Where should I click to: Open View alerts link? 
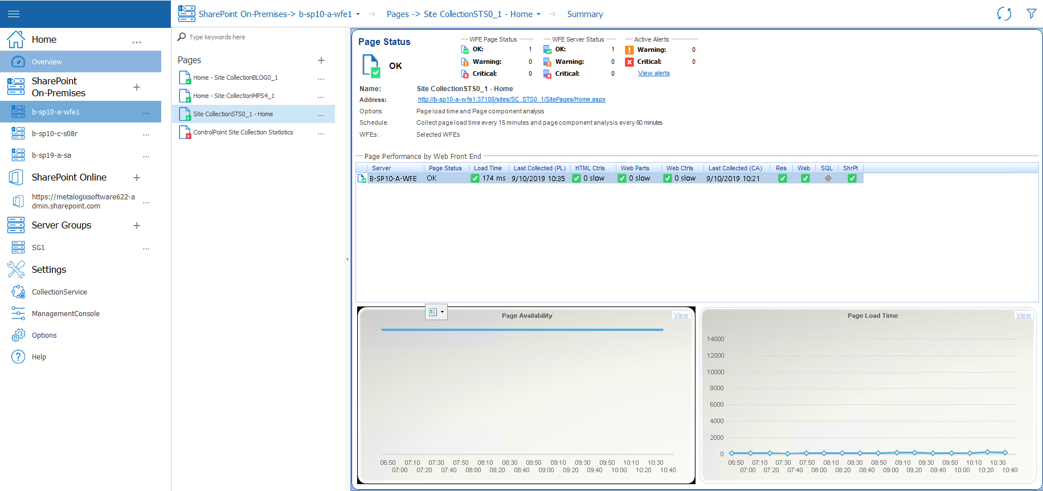[653, 73]
